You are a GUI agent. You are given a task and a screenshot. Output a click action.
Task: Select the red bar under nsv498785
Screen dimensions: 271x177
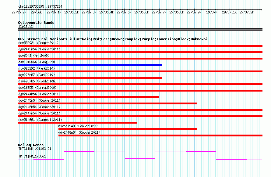pyautogui.click(x=140, y=84)
